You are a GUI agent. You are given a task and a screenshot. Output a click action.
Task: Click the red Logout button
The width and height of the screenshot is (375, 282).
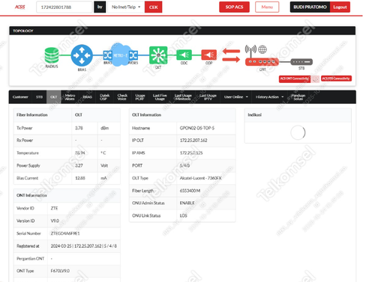(340, 7)
